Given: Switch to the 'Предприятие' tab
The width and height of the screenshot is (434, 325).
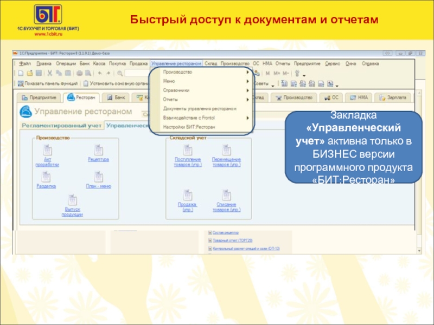Looking at the screenshot, I should coord(39,97).
